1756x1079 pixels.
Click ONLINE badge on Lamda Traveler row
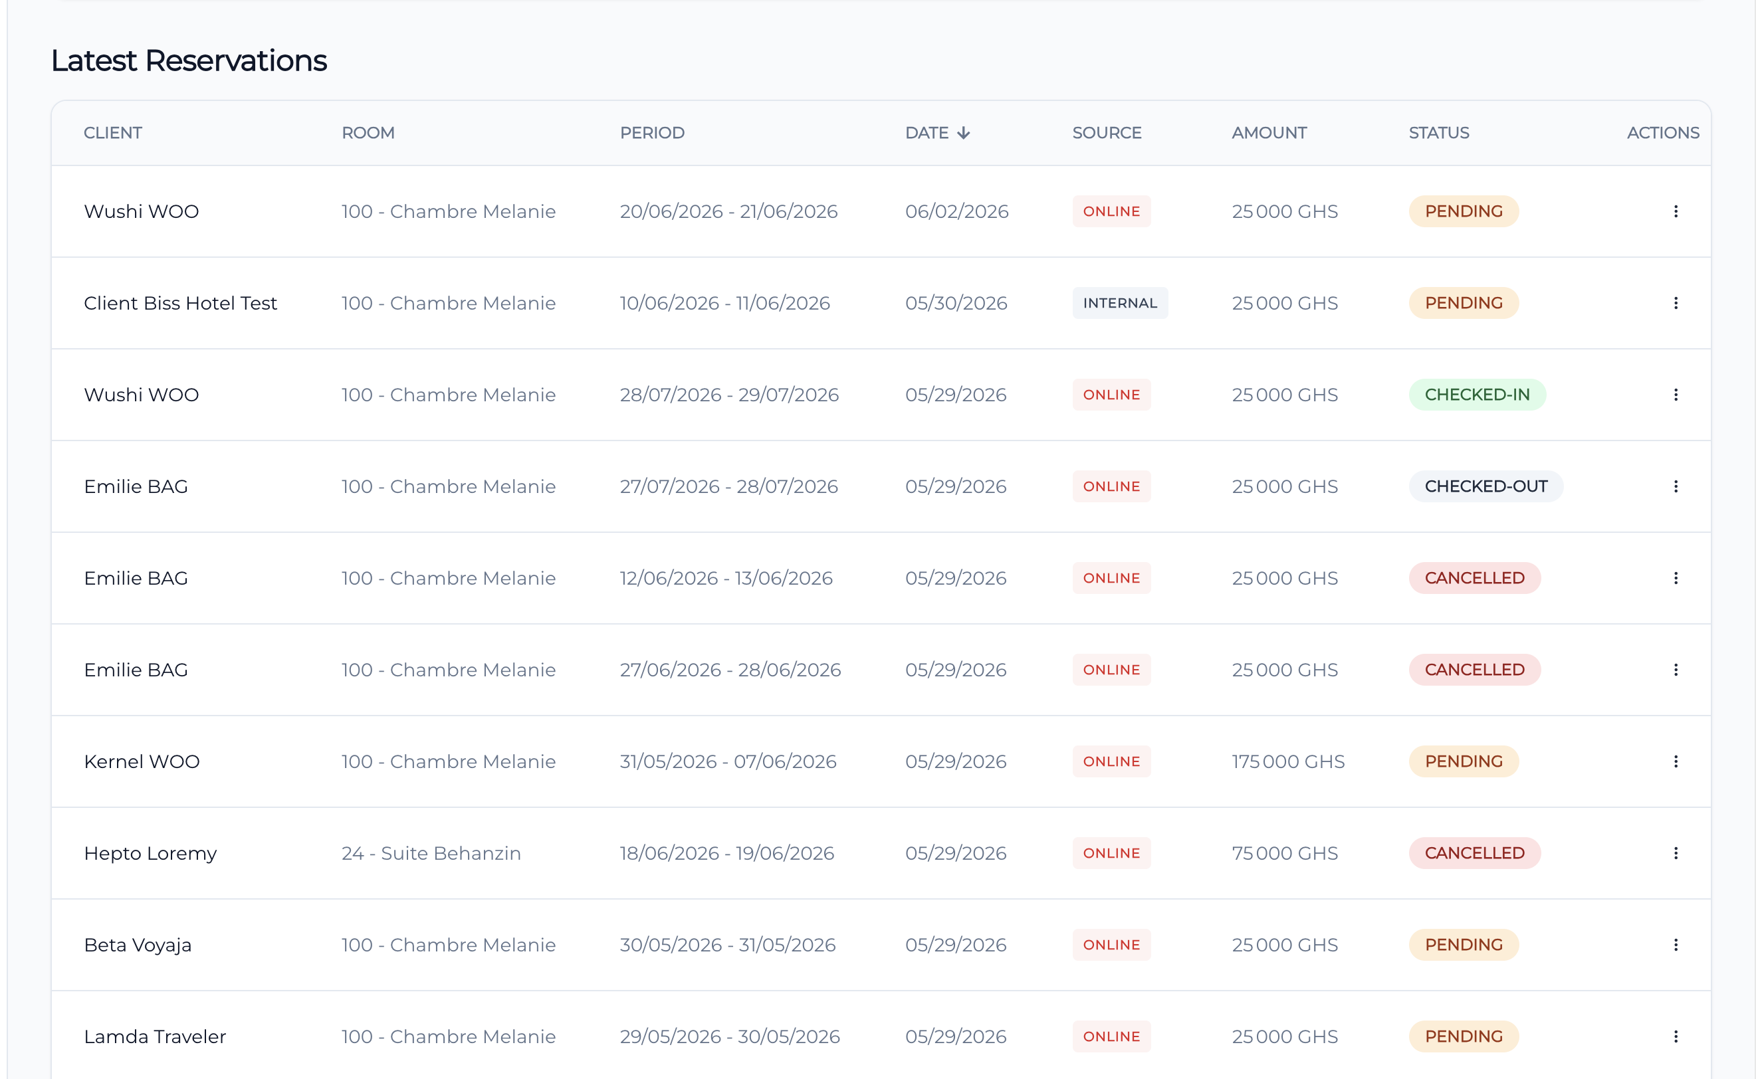(x=1111, y=1037)
